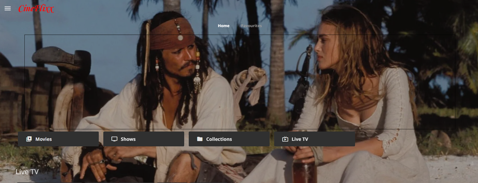Image resolution: width=478 pixels, height=183 pixels.
Task: Switch to the Favourites tab
Action: coord(251,26)
